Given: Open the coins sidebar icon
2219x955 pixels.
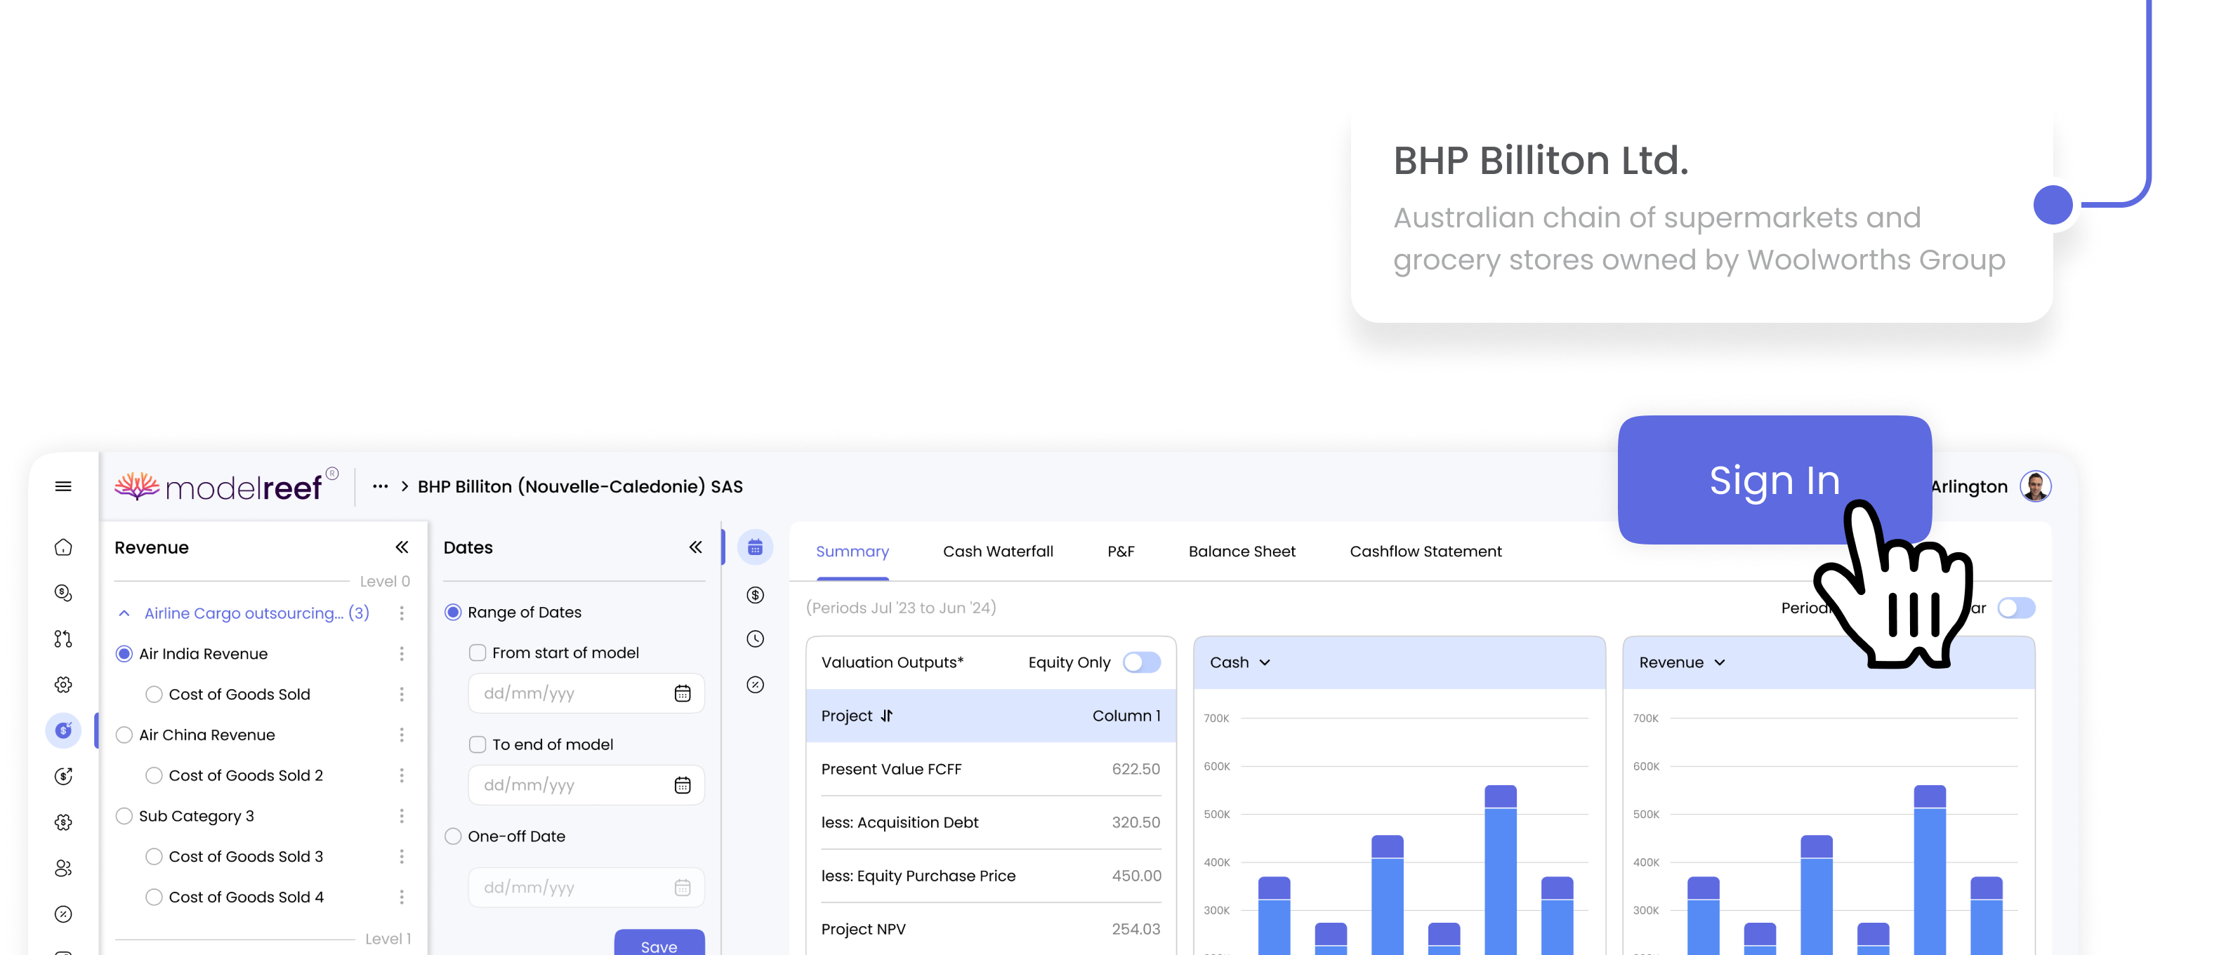Looking at the screenshot, I should pos(63,594).
